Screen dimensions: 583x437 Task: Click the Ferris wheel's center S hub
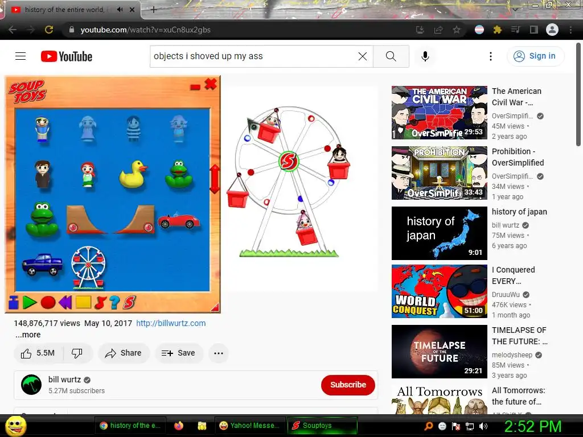[289, 161]
